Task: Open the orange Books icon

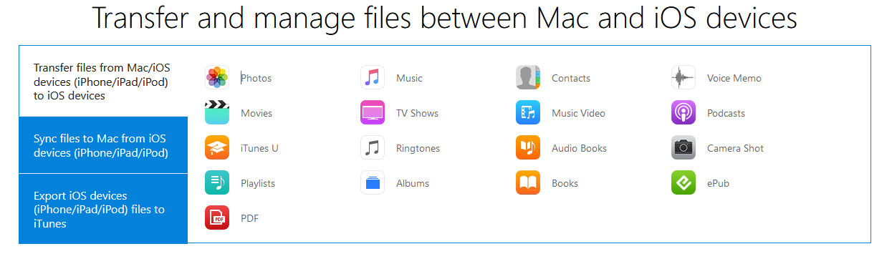Action: [x=528, y=183]
